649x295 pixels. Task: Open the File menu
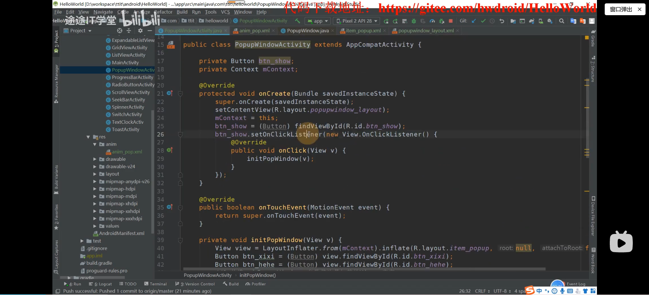[x=58, y=12]
